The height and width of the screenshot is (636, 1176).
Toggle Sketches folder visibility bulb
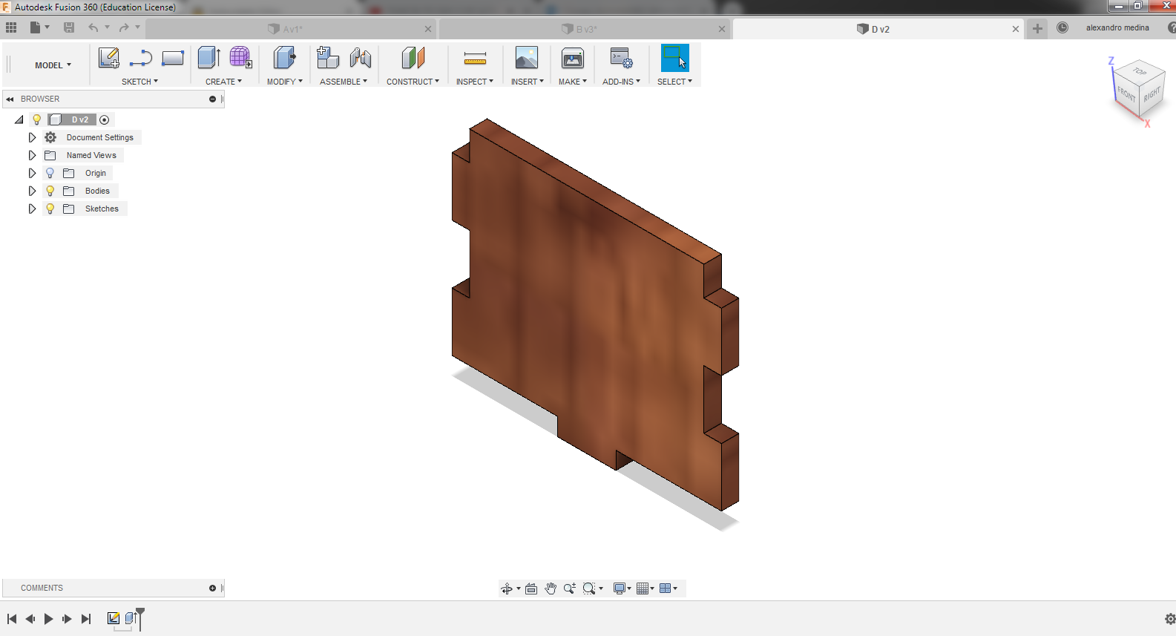pos(50,209)
